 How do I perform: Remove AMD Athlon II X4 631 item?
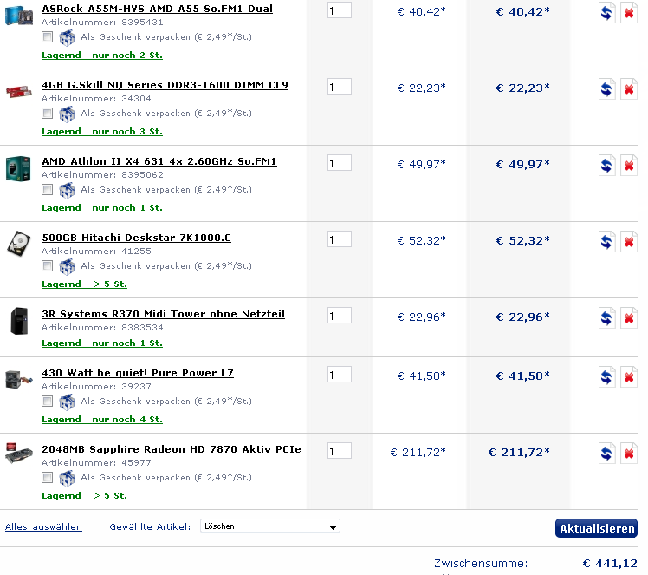[x=629, y=166]
